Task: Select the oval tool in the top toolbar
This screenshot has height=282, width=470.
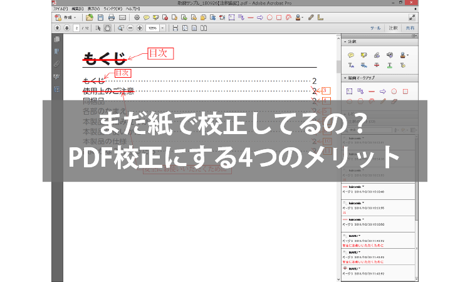Action: (x=269, y=18)
